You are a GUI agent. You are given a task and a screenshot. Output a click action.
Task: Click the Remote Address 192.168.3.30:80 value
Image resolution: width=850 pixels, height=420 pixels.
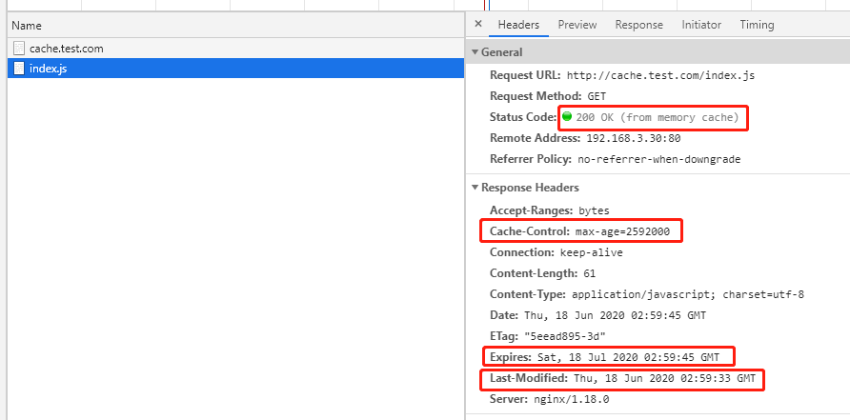click(x=634, y=138)
